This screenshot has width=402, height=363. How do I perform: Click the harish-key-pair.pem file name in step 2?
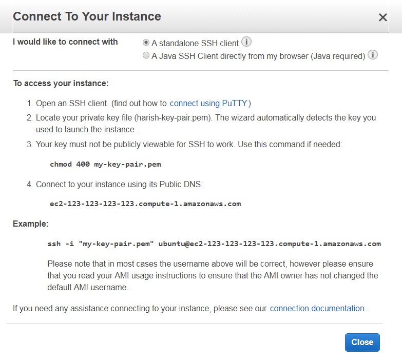click(x=173, y=118)
